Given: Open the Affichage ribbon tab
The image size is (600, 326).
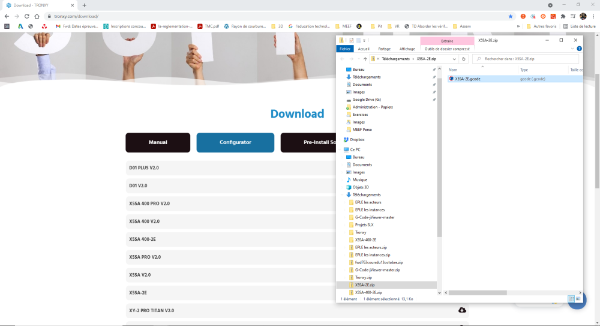Looking at the screenshot, I should (x=407, y=49).
